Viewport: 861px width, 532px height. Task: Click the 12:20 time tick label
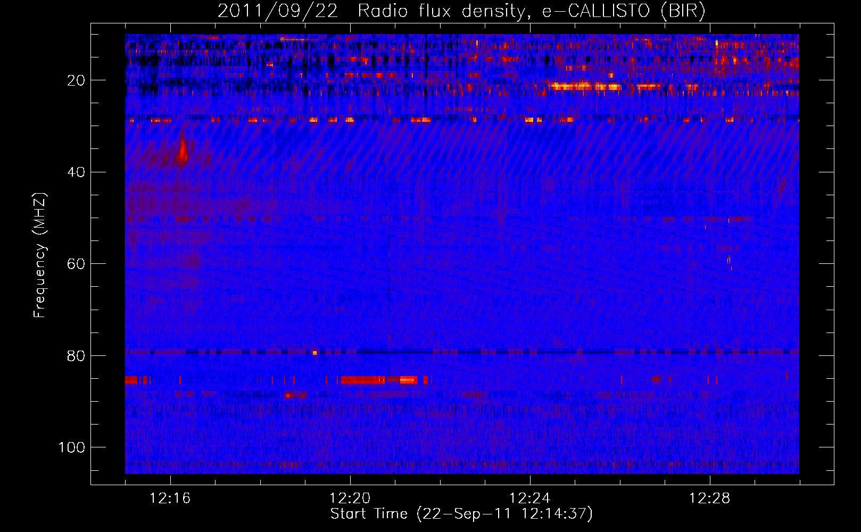click(350, 498)
